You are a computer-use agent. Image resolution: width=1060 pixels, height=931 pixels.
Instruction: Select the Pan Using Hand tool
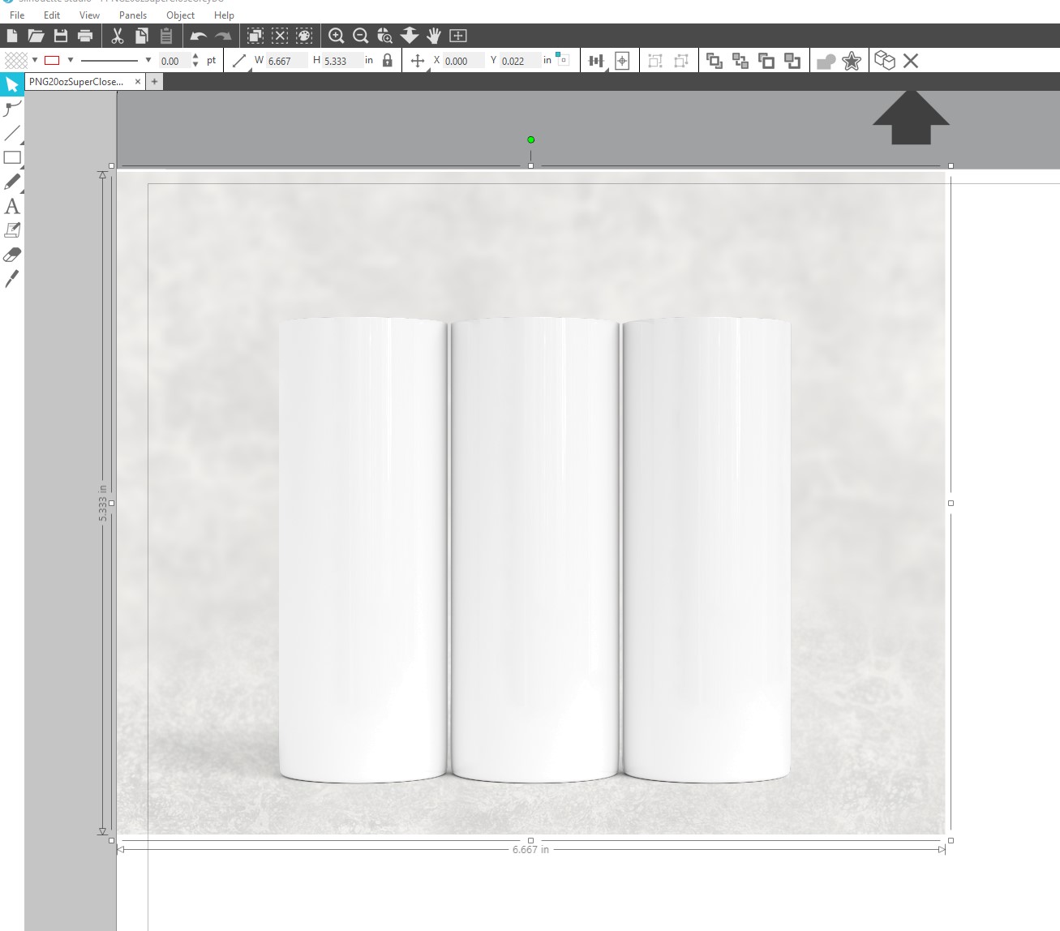click(436, 36)
